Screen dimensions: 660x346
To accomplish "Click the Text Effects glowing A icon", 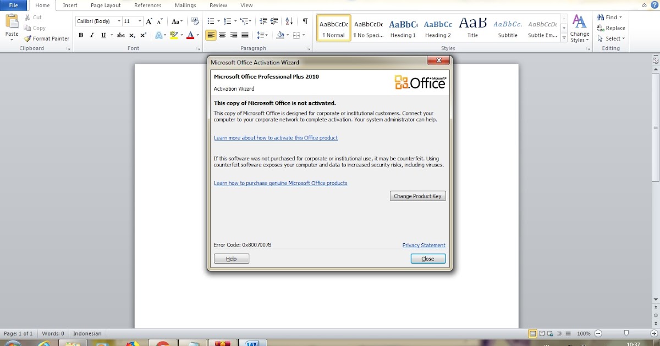I will point(158,35).
